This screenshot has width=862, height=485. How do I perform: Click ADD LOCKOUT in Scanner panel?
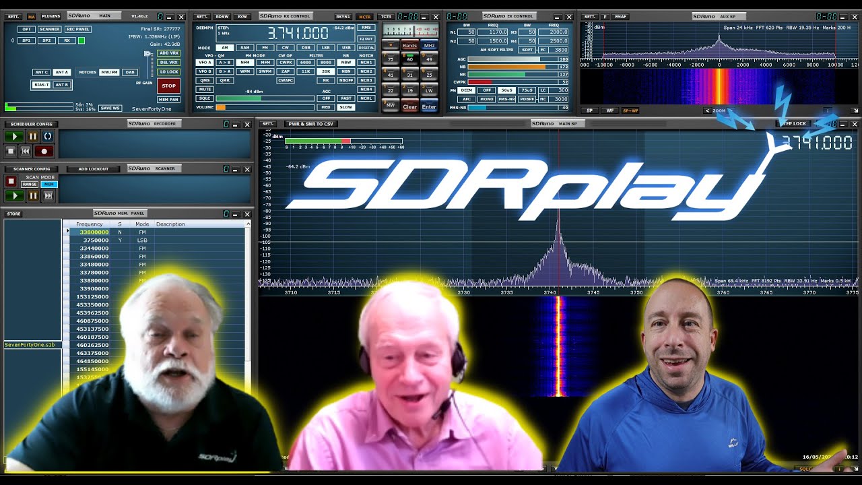coord(93,169)
